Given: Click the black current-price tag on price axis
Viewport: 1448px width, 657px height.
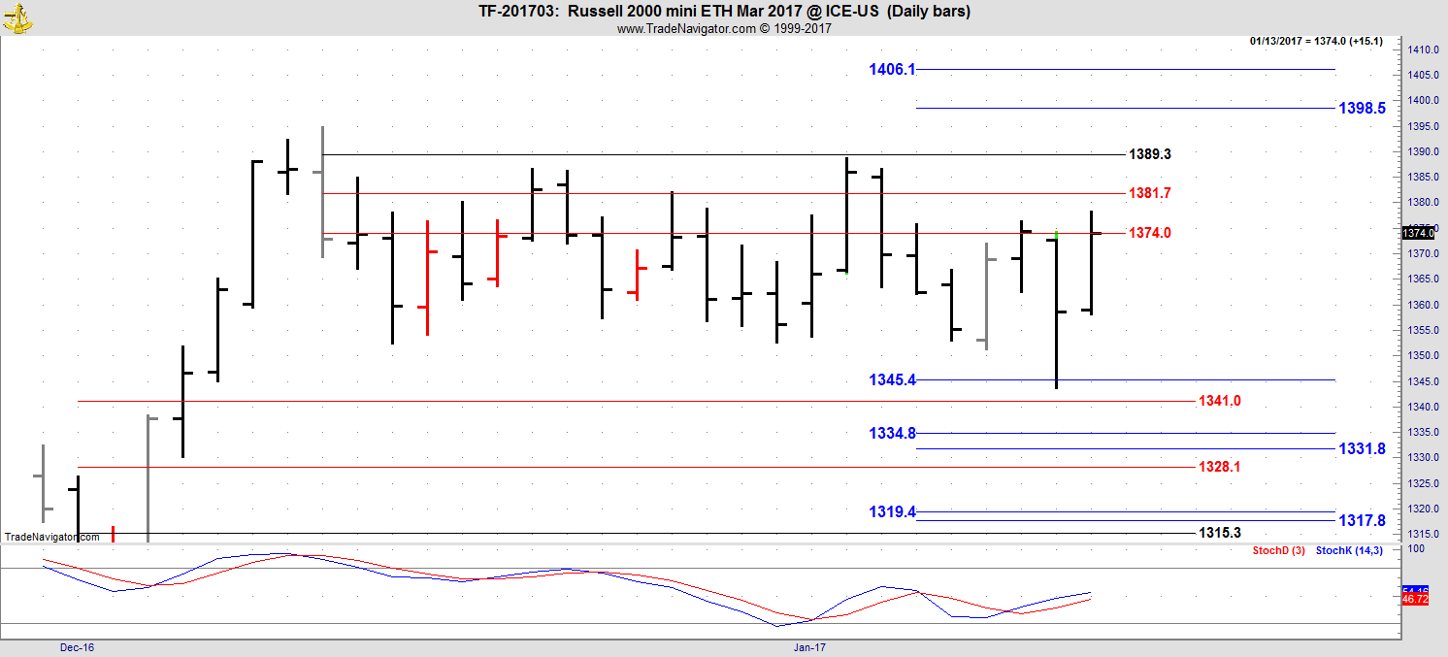Looking at the screenshot, I should [1418, 233].
